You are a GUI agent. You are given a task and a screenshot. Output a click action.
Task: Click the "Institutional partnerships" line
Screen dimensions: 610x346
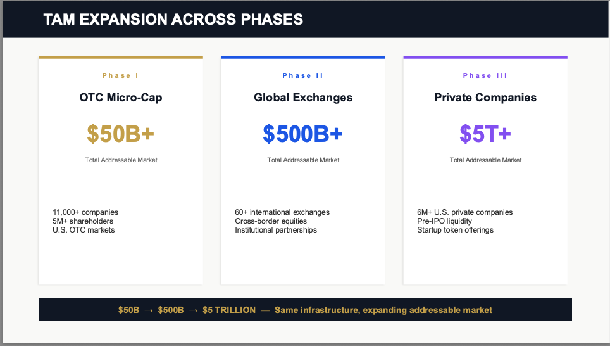click(x=276, y=230)
